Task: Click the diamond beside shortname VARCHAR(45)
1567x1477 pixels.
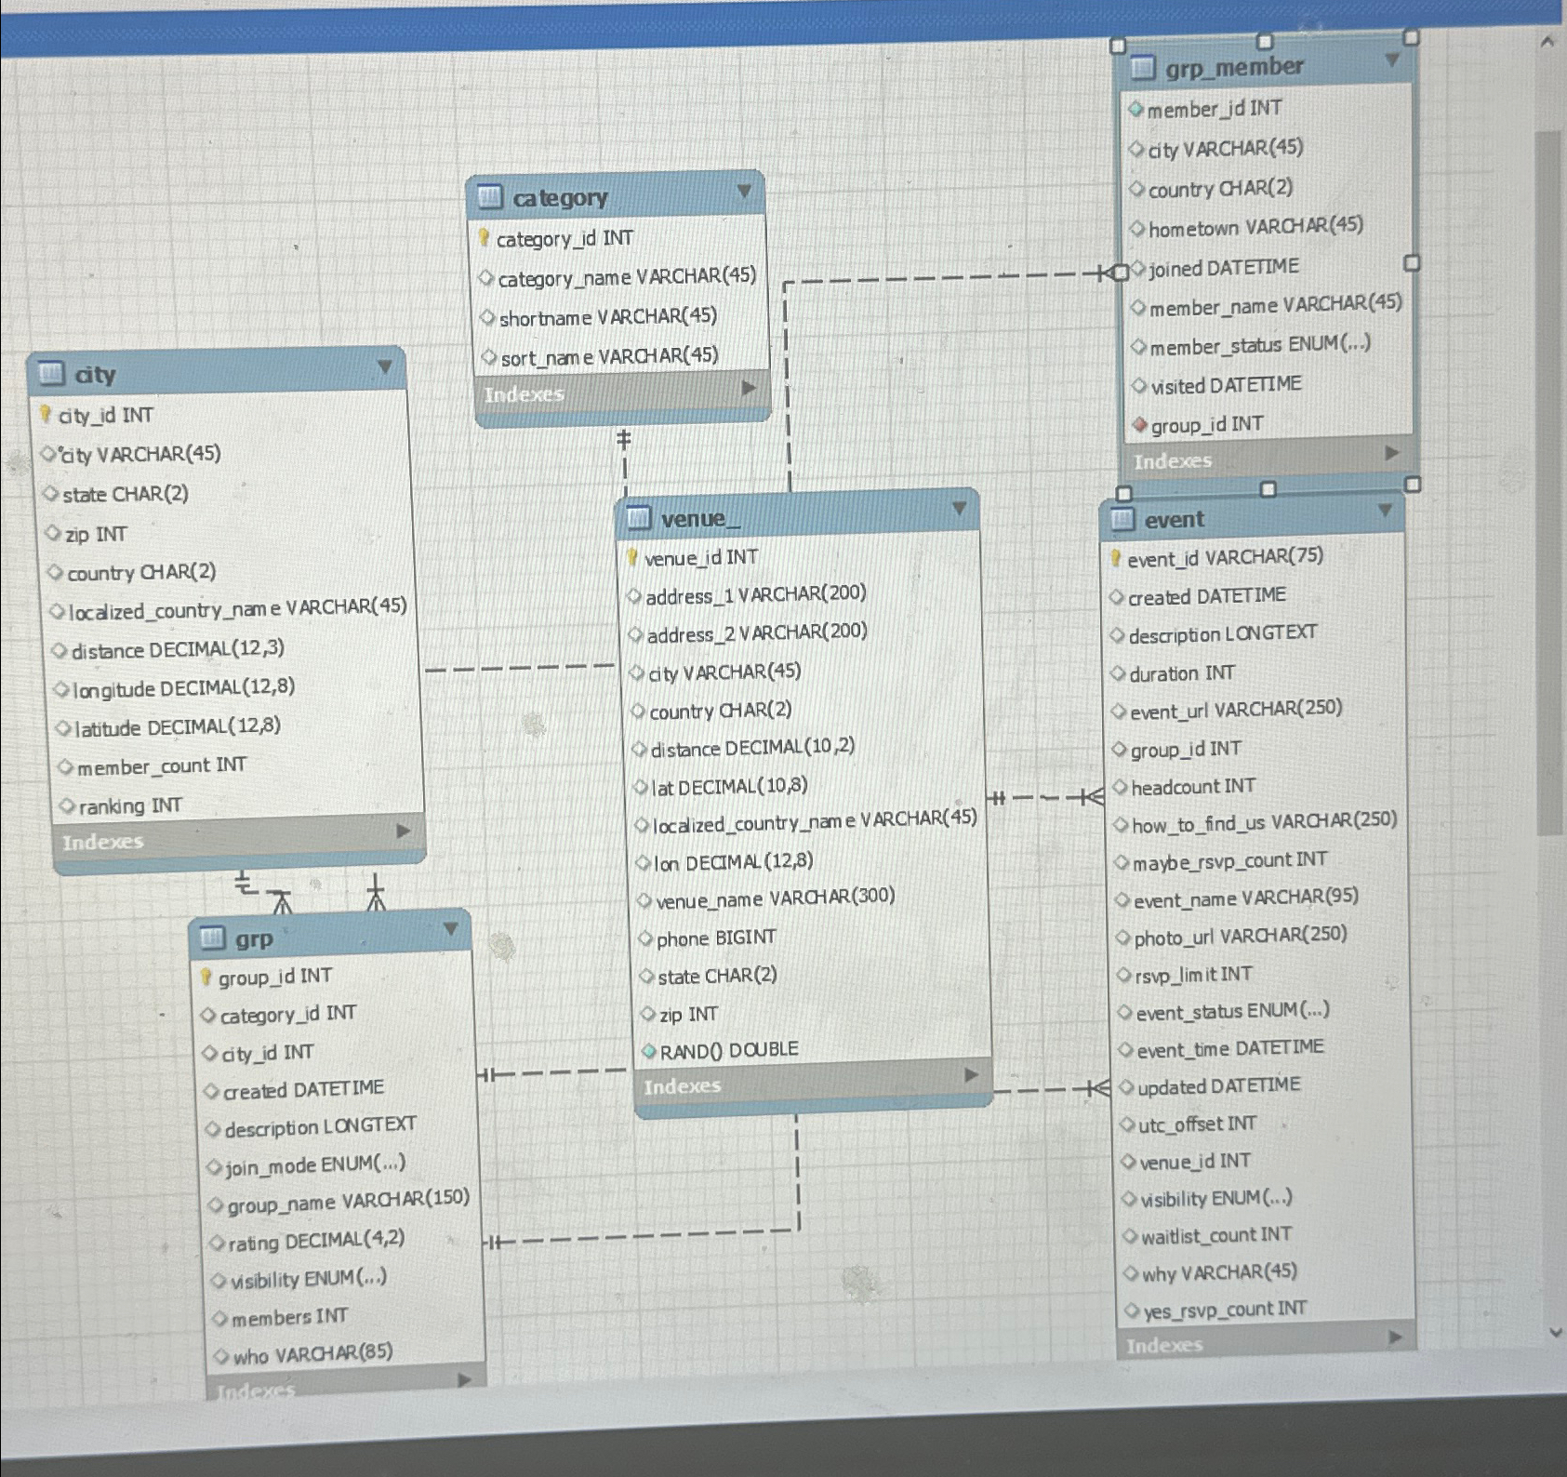Action: (487, 318)
